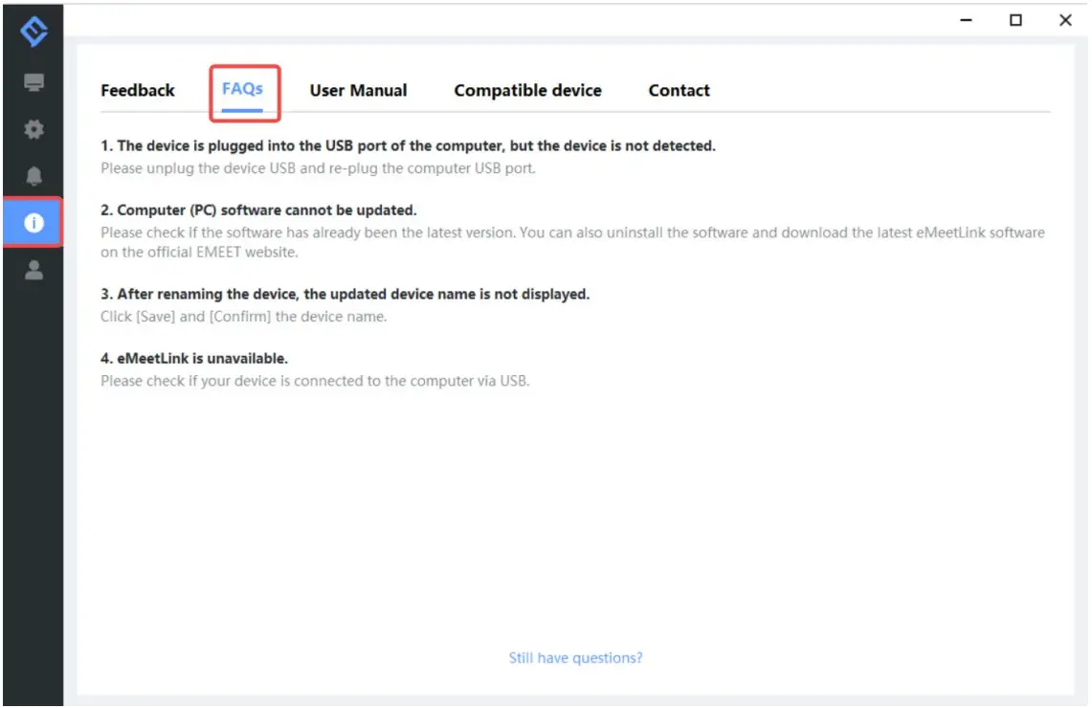Image resolution: width=1092 pixels, height=708 pixels.
Task: Go to the Compatible device tab
Action: point(527,91)
